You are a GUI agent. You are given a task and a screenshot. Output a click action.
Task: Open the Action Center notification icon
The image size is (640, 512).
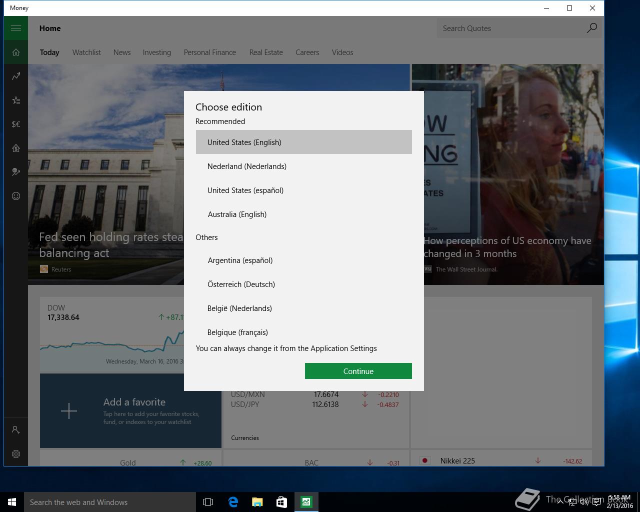coord(597,502)
